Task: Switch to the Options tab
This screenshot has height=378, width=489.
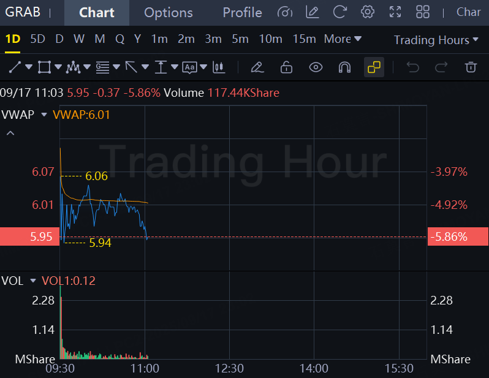Action: [x=169, y=13]
